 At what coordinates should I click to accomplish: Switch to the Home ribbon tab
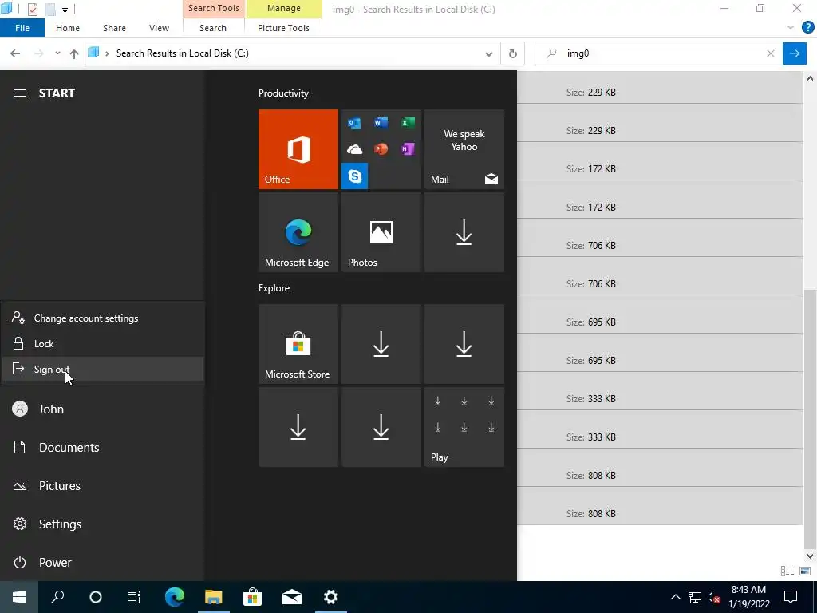point(68,28)
